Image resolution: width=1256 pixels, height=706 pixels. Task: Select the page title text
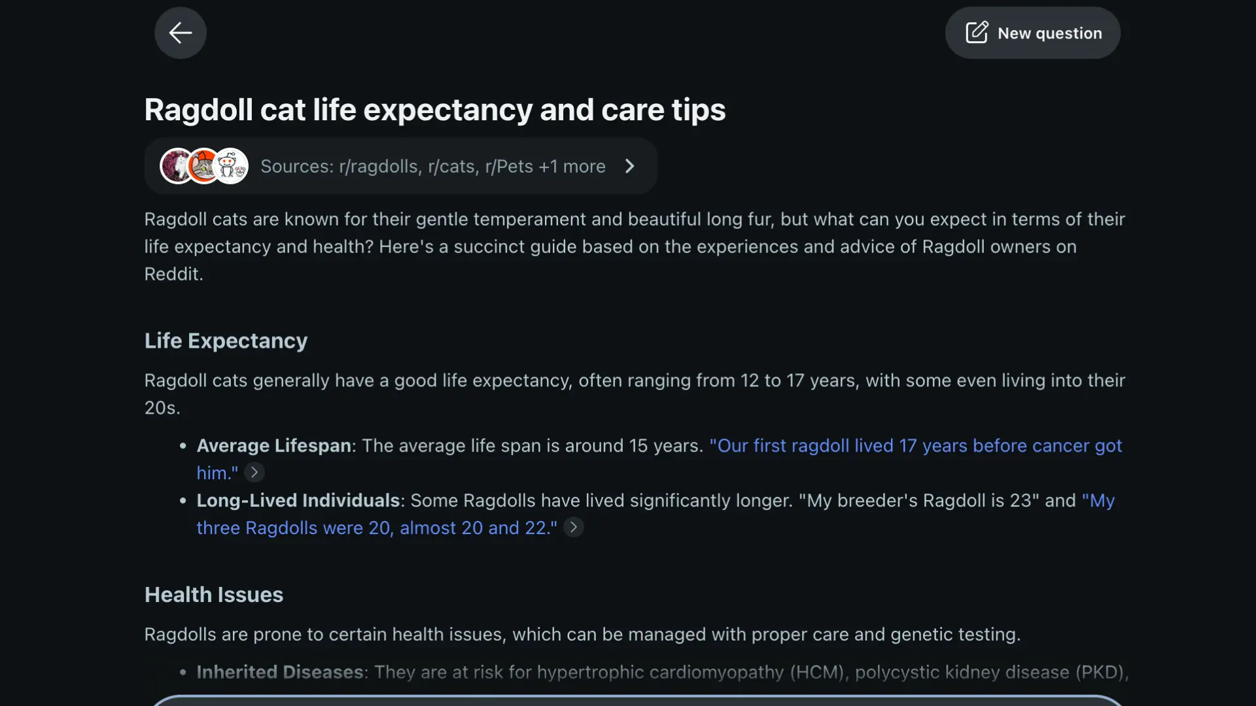pos(434,109)
